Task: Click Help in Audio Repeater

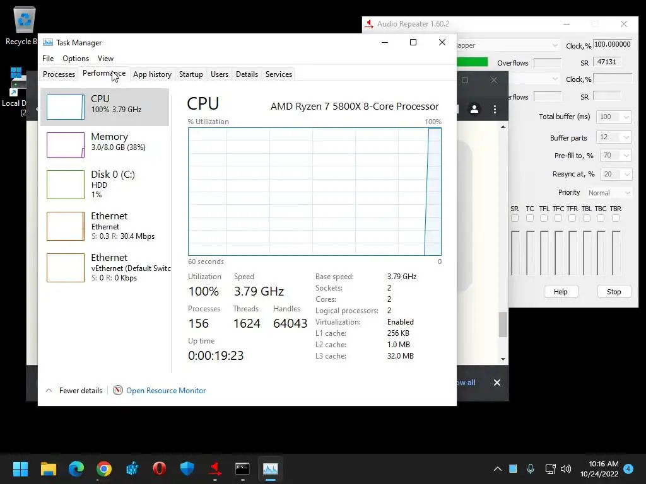Action: (560, 291)
